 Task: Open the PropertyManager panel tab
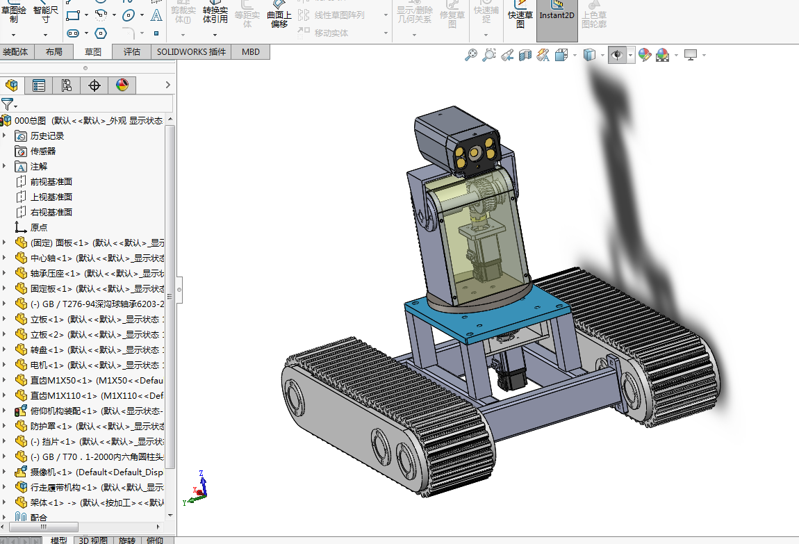pyautogui.click(x=39, y=85)
